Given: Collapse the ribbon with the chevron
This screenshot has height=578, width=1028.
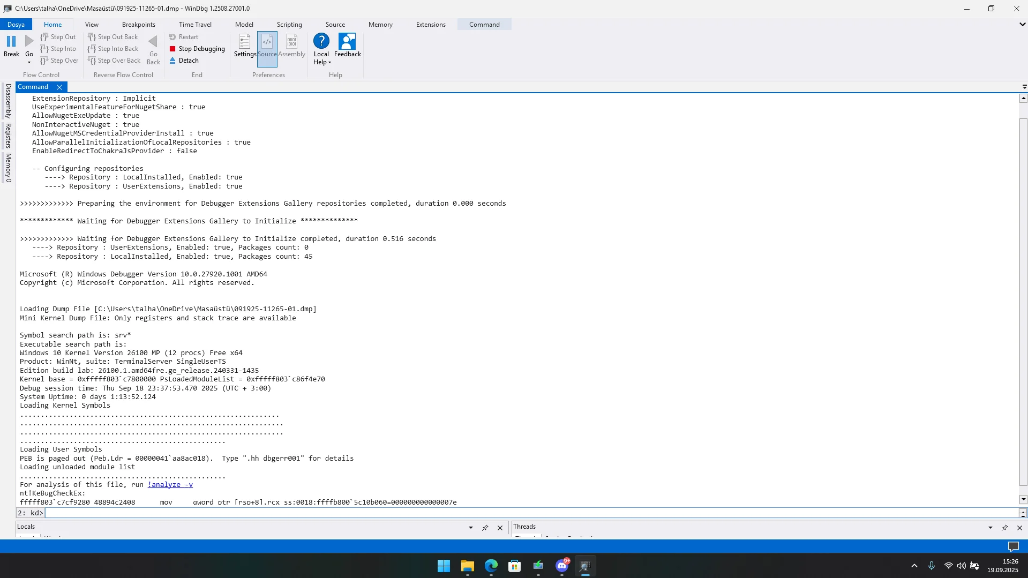Looking at the screenshot, I should click(1022, 25).
